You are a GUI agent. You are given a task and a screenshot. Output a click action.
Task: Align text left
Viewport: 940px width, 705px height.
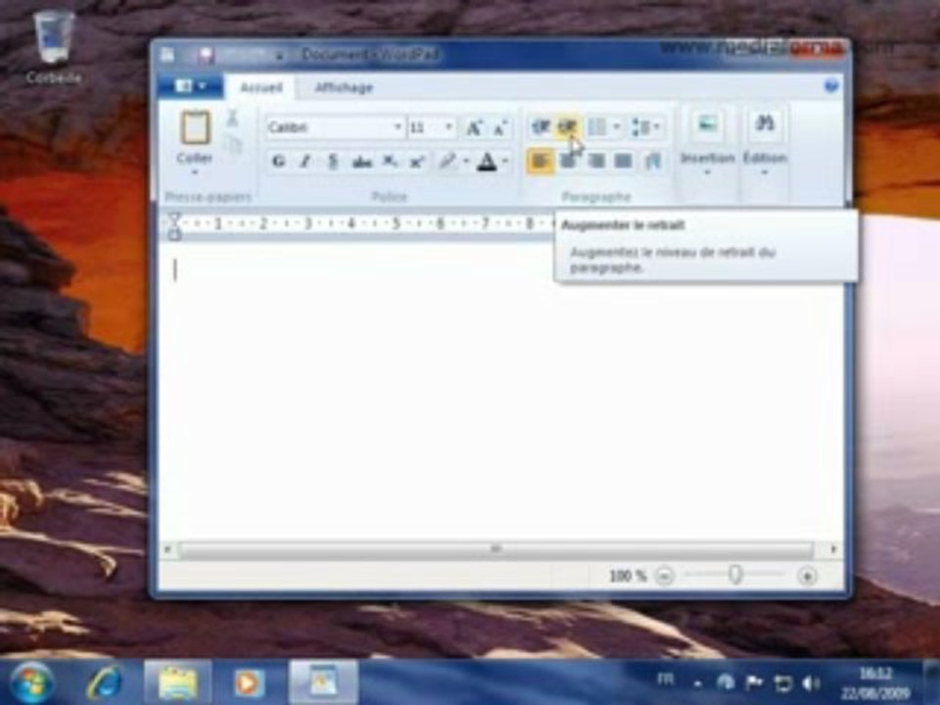[540, 162]
